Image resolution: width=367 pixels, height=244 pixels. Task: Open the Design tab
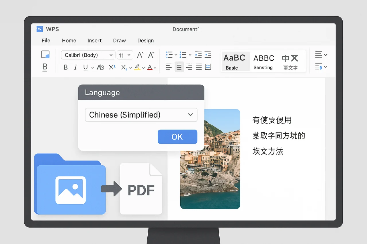coord(145,41)
